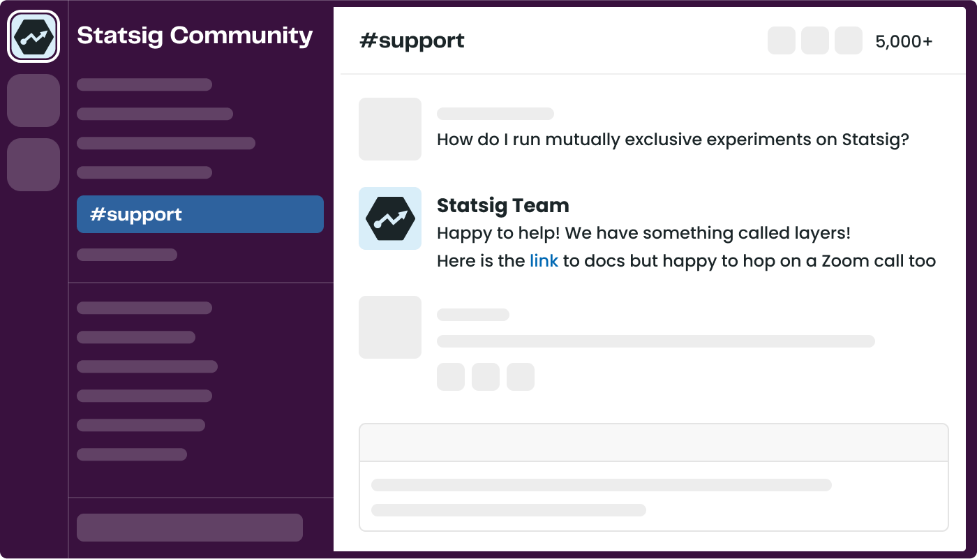Click the 5,000+ member count
Image resolution: width=977 pixels, height=559 pixels.
(904, 41)
